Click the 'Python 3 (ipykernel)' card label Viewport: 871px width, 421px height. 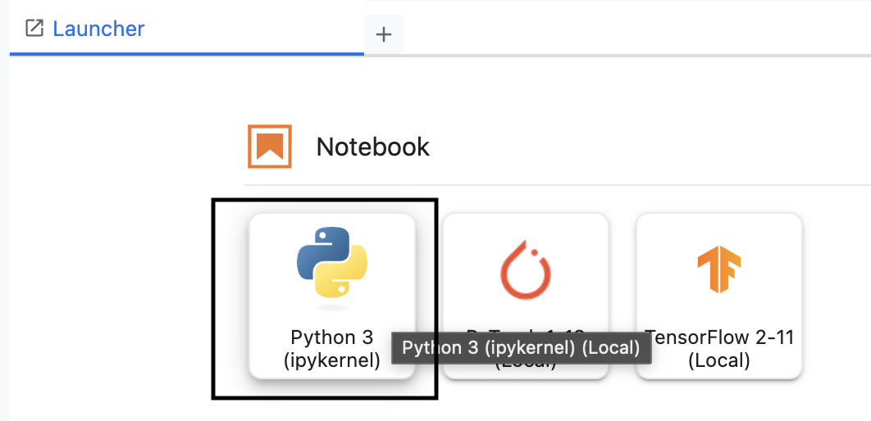(331, 348)
